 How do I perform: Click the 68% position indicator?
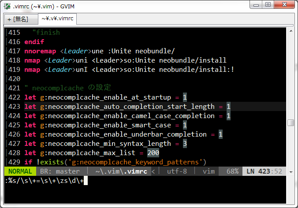pos(232,171)
